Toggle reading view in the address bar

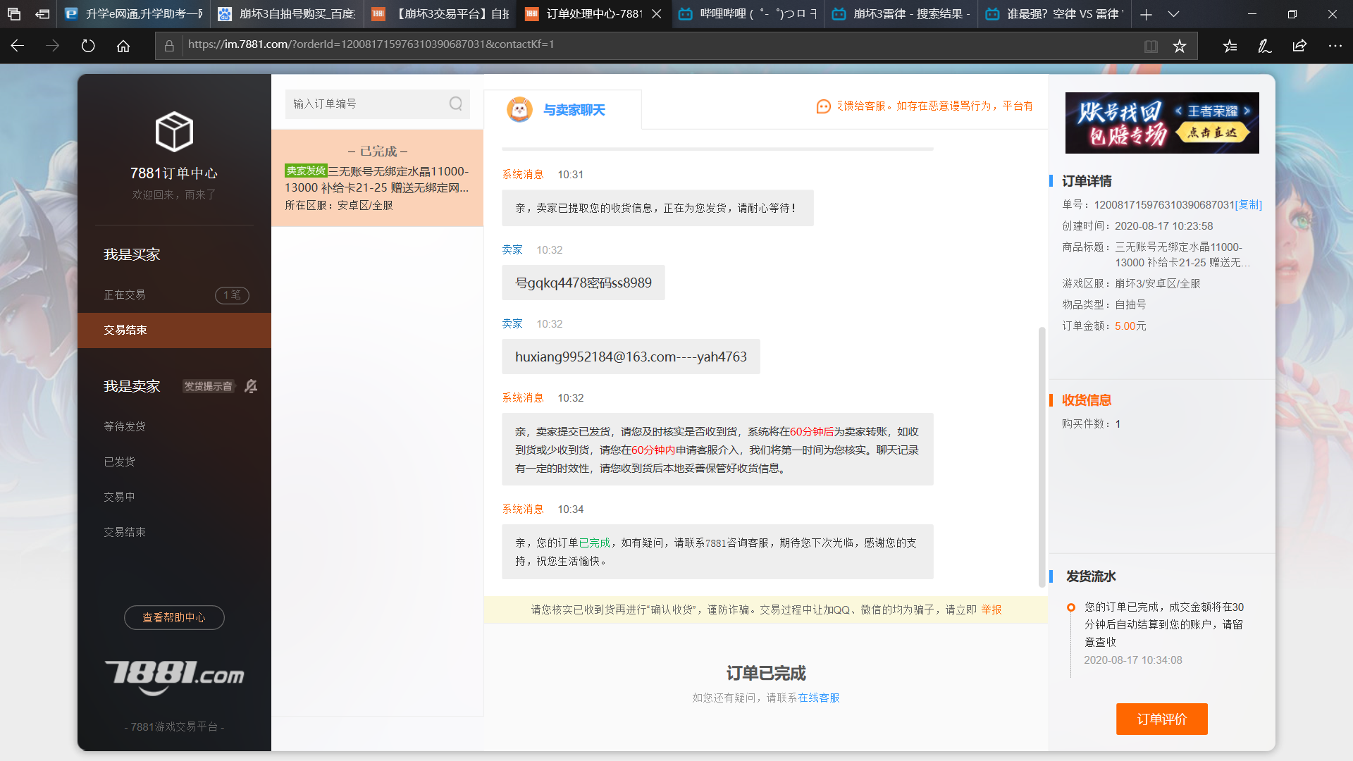1151,45
